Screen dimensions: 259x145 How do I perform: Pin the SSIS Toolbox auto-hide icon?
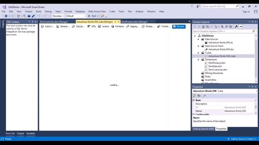pos(32,22)
